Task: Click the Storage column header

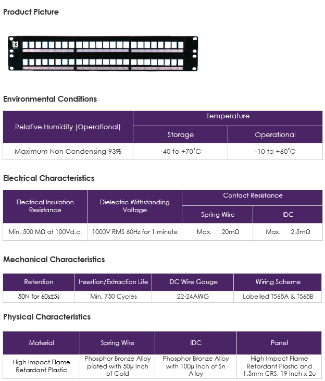Action: (x=181, y=134)
